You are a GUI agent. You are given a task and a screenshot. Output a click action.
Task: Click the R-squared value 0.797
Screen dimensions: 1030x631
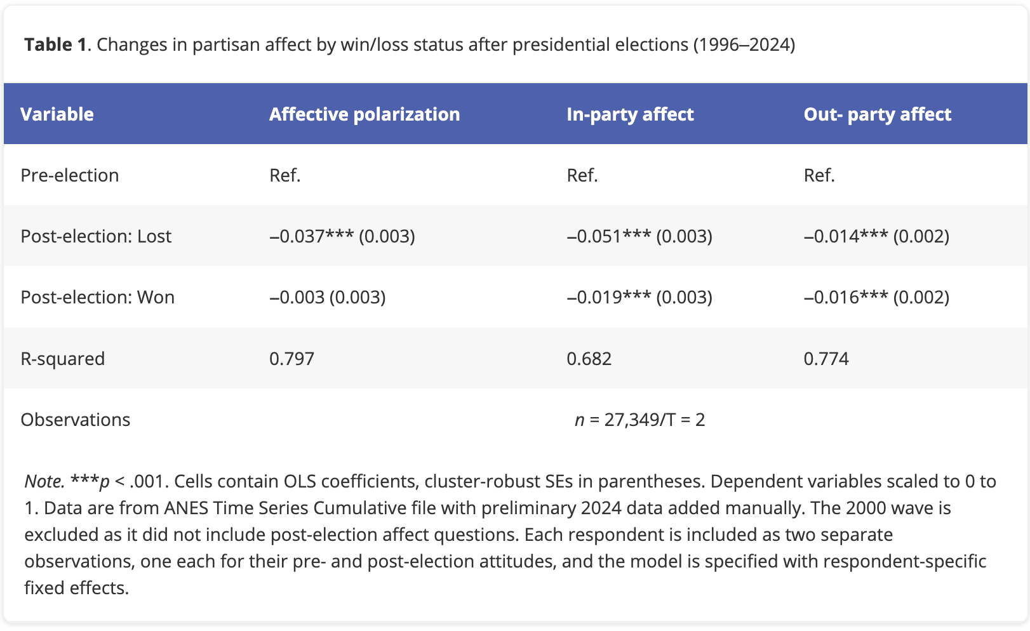pyautogui.click(x=292, y=359)
